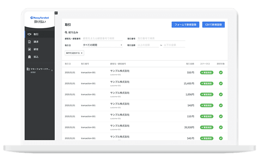Click the magnifier icon beside 絞り込み
The height and width of the screenshot is (161, 260).
pyautogui.click(x=66, y=32)
